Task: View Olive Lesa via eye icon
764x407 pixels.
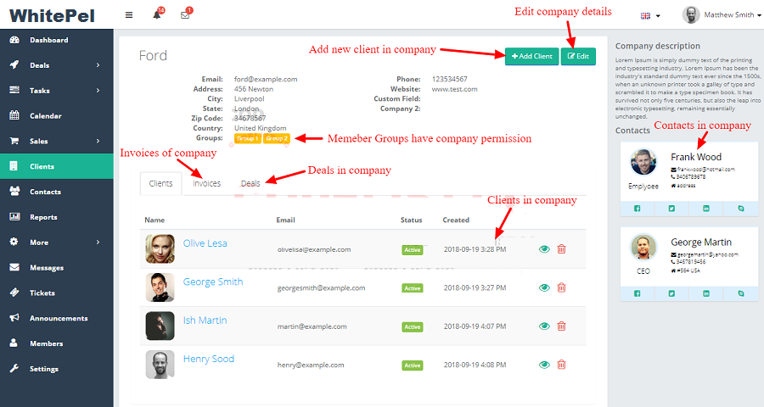Action: (544, 249)
